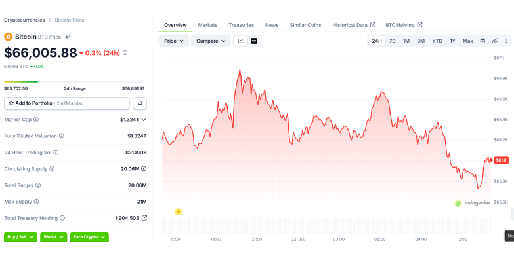
Task: Switch to line chart view icon
Action: pos(241,41)
